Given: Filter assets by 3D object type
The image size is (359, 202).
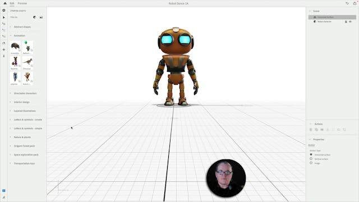Looking at the screenshot, I should [x=35, y=17].
